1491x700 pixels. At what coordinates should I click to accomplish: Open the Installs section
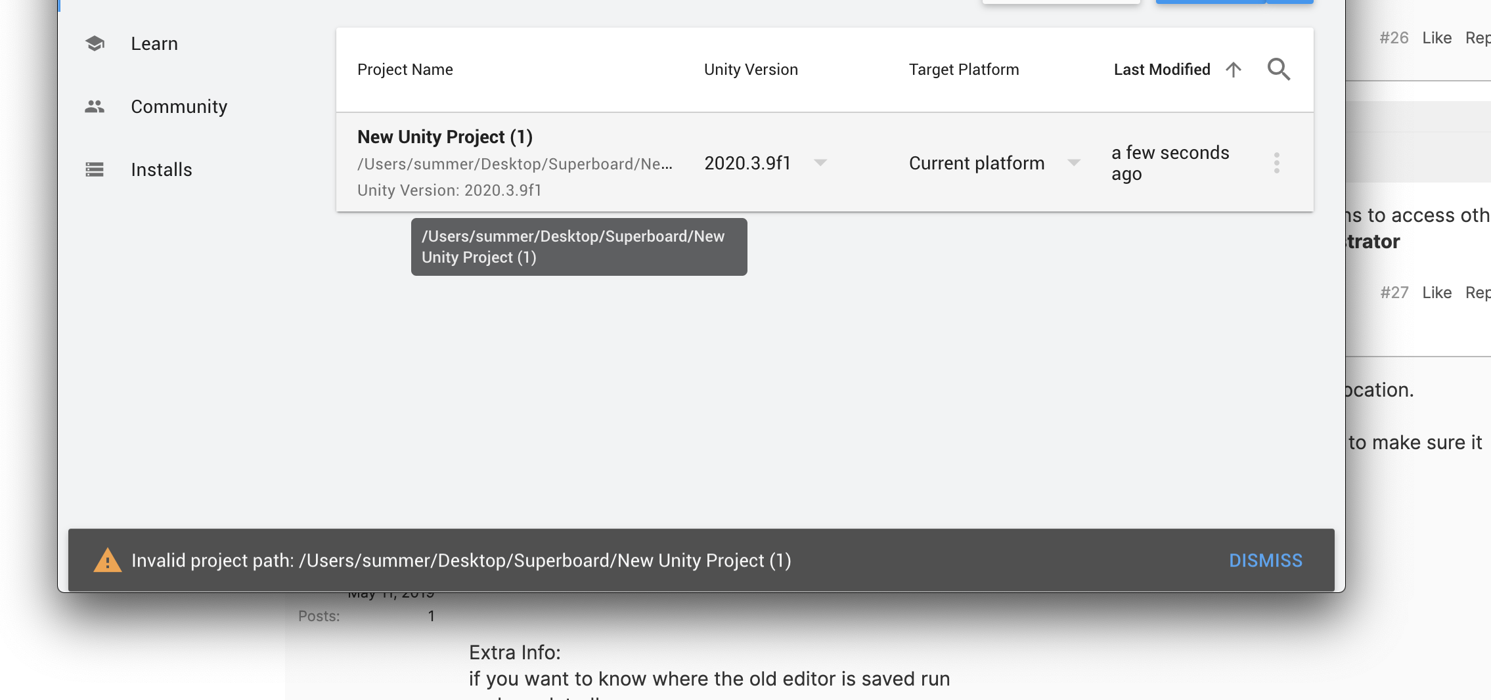161,169
